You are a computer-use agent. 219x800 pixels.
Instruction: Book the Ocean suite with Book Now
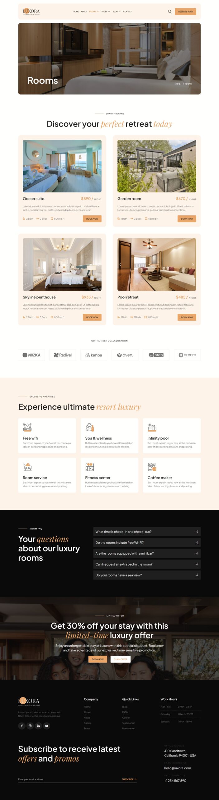[92, 219]
